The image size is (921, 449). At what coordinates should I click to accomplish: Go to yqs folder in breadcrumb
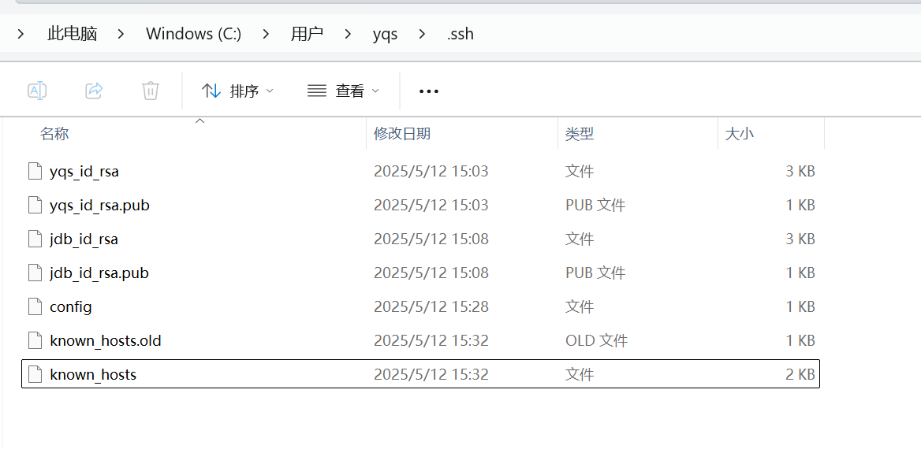coord(385,34)
